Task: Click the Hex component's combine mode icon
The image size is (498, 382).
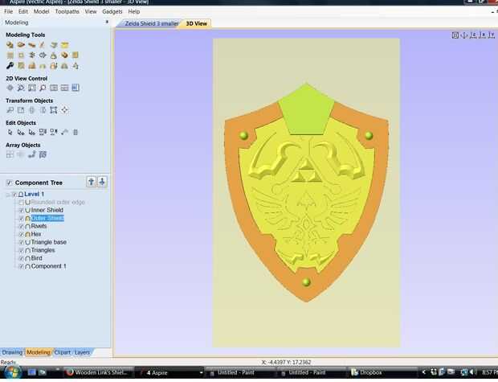Action: tap(27, 234)
